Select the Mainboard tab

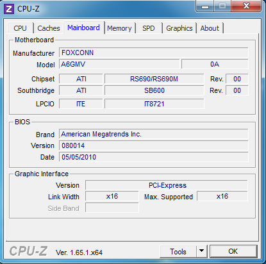[83, 28]
